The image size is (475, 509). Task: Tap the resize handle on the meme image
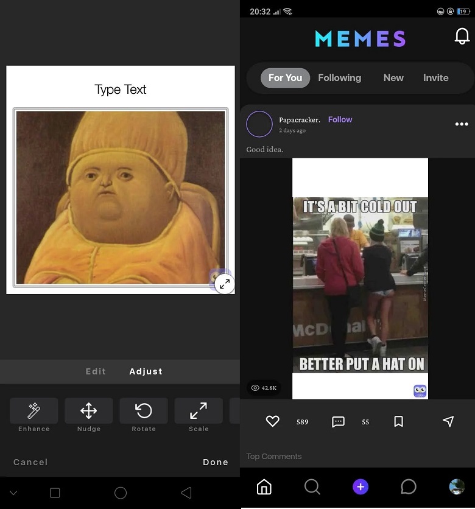[225, 284]
